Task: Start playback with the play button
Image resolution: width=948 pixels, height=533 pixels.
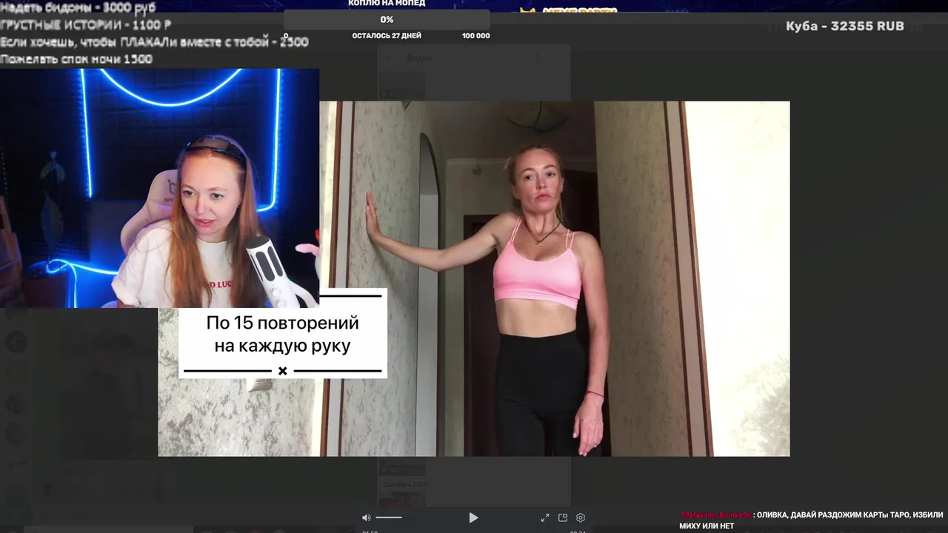Action: click(x=473, y=517)
